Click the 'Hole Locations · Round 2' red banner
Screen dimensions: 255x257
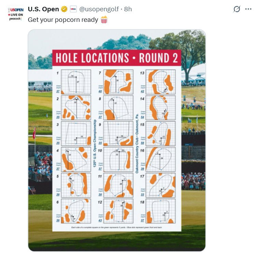[x=116, y=58]
